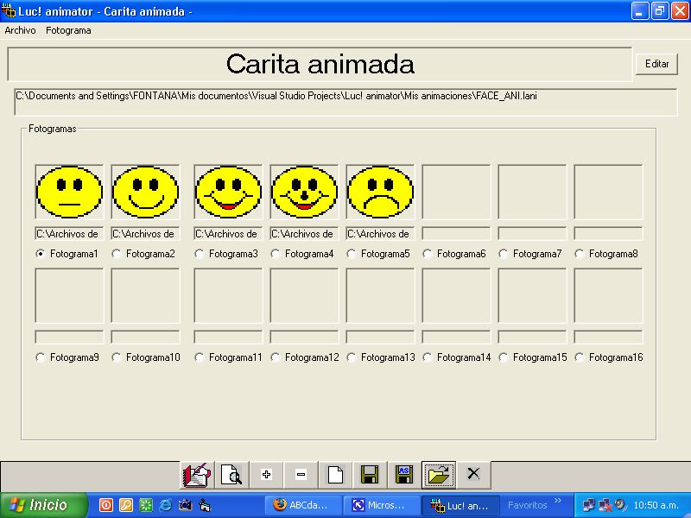The image size is (691, 518).
Task: Click the open folder toolbar icon
Action: [x=439, y=475]
